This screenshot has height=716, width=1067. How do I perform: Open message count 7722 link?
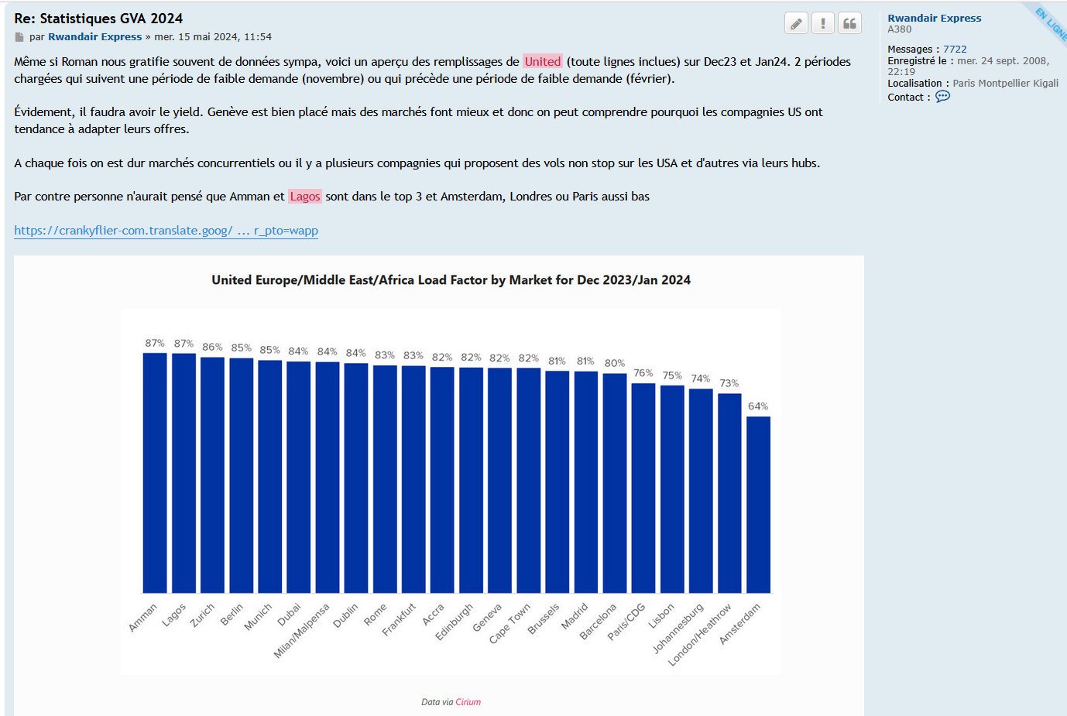[x=955, y=49]
